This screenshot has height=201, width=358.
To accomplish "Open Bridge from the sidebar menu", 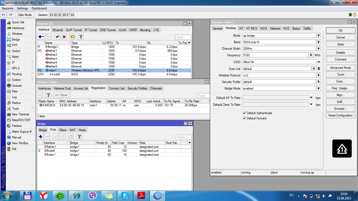I will tap(16, 40).
